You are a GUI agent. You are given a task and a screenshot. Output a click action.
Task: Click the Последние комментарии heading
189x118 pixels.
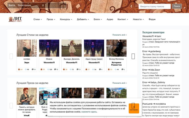[153, 32]
